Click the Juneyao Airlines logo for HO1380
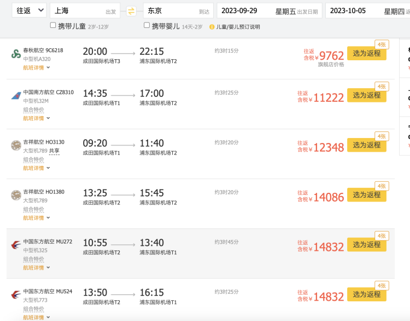 click(16, 195)
